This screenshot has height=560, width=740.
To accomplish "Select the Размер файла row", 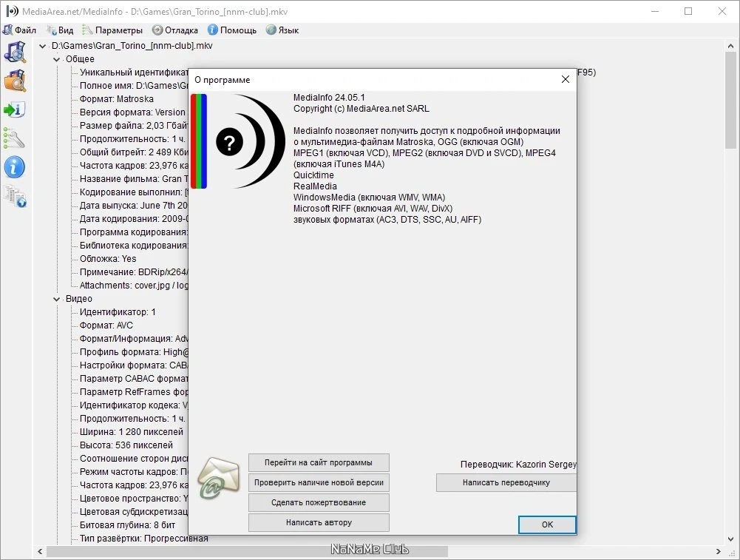I will click(x=134, y=126).
